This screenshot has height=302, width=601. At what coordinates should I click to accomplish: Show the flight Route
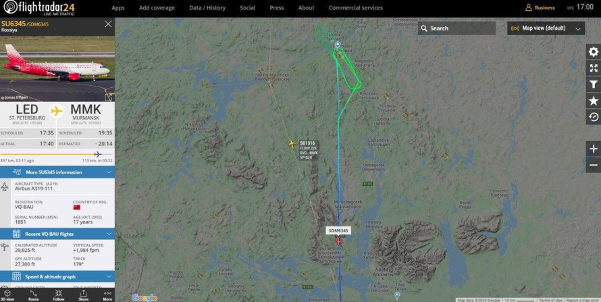(x=33, y=295)
